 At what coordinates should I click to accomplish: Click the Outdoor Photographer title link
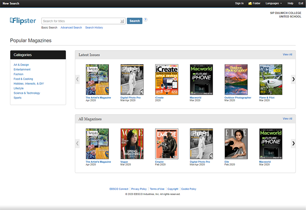(x=238, y=98)
